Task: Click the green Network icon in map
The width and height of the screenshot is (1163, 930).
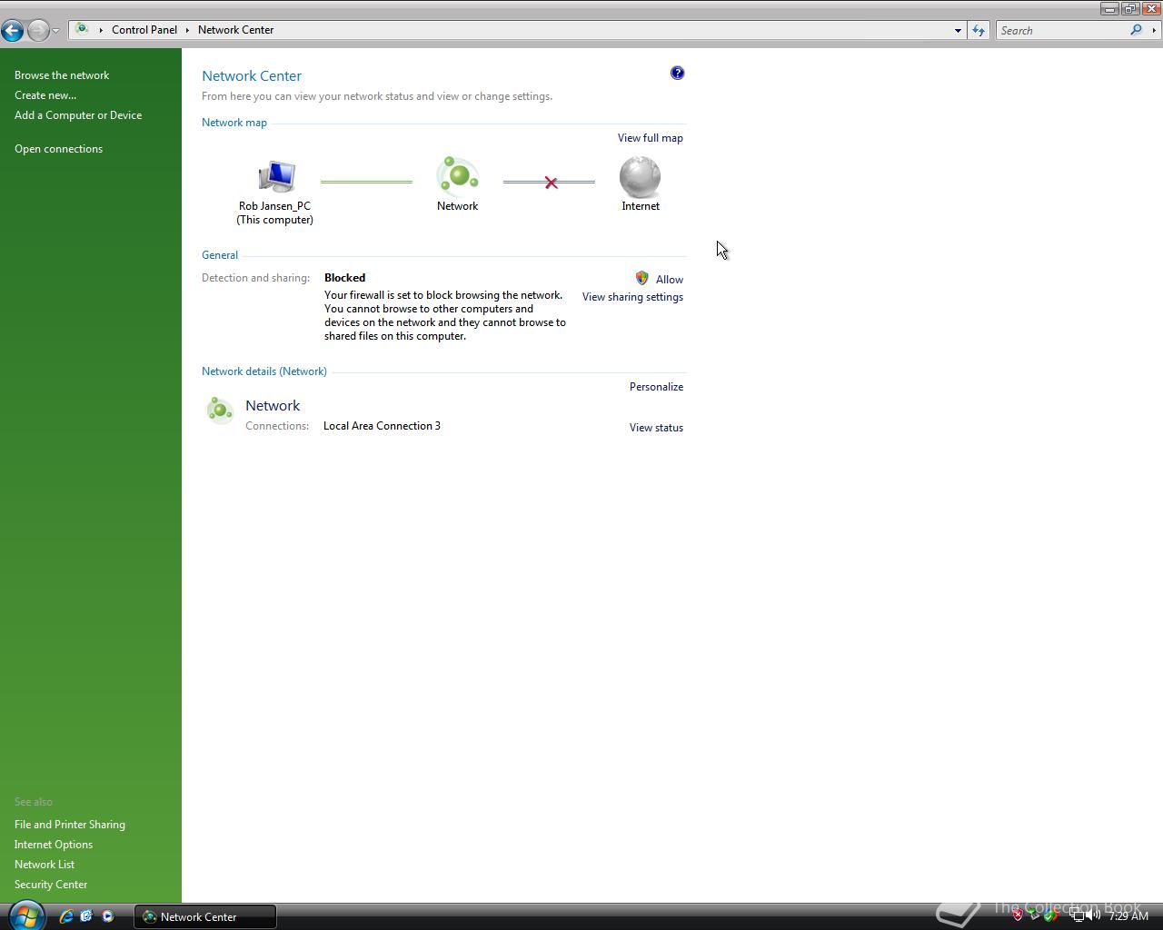Action: click(458, 175)
